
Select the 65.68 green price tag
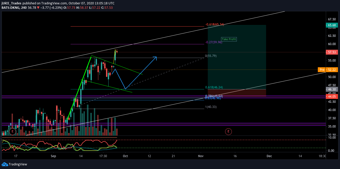332,25
